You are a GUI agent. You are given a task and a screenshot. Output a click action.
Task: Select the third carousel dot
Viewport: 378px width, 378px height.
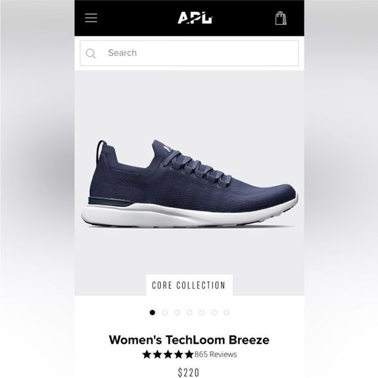coord(177,312)
